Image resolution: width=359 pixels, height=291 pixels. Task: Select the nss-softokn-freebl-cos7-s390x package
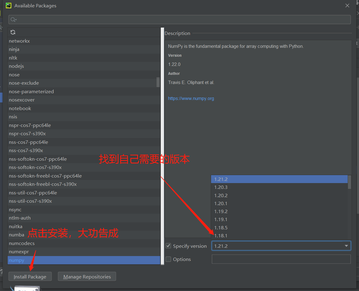coord(84,184)
